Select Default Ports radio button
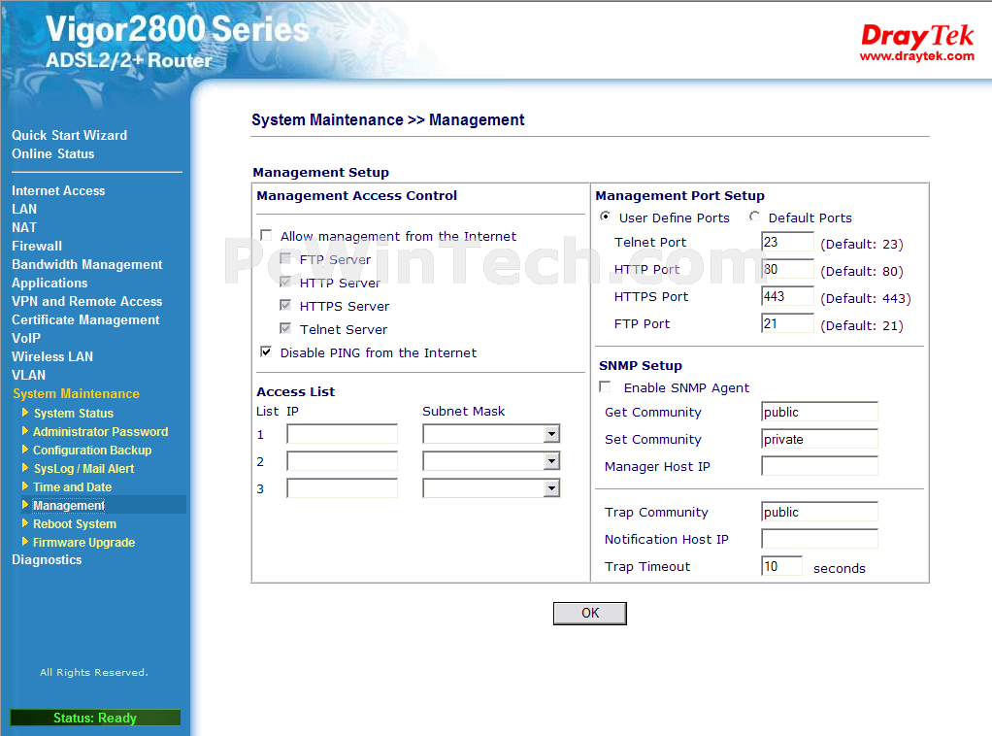 pos(754,217)
